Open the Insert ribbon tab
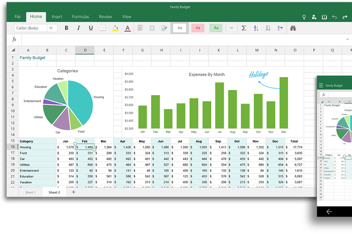352x234 pixels. coord(57,17)
